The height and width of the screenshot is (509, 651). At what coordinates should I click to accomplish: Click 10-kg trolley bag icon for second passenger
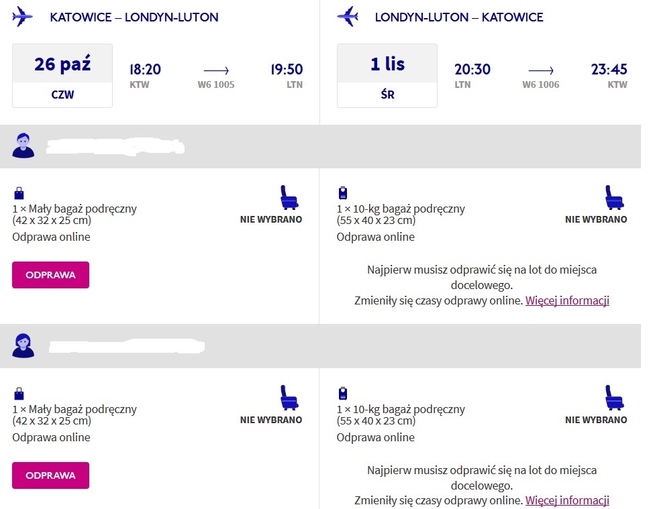[x=343, y=393]
